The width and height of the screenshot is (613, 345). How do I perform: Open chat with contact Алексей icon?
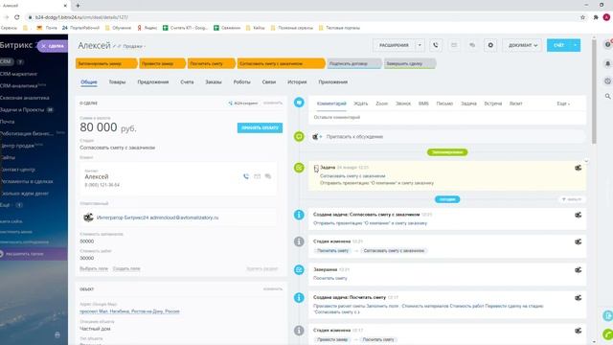pyautogui.click(x=268, y=176)
